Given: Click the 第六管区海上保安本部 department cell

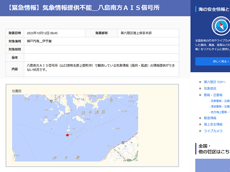Looking at the screenshot, I should click(x=137, y=33).
